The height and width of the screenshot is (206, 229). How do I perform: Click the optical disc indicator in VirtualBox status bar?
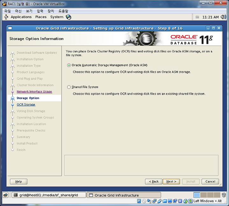[144, 201]
